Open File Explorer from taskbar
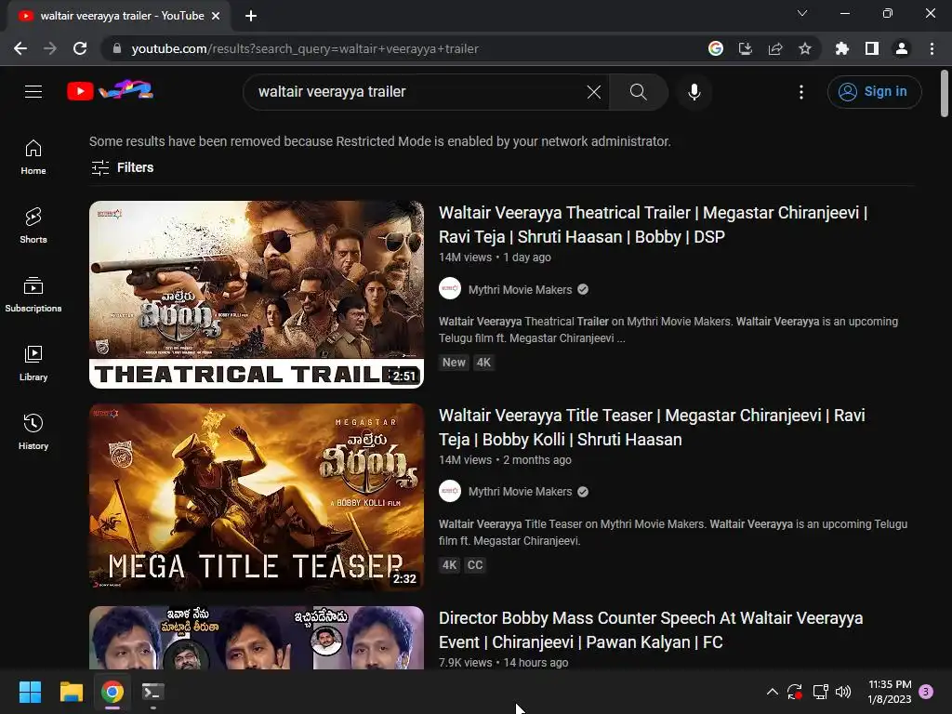The height and width of the screenshot is (714, 952). (x=71, y=692)
